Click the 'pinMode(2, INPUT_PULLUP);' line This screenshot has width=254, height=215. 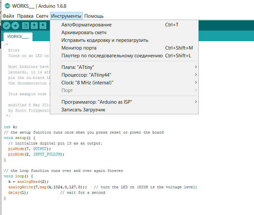pyautogui.click(x=36, y=154)
